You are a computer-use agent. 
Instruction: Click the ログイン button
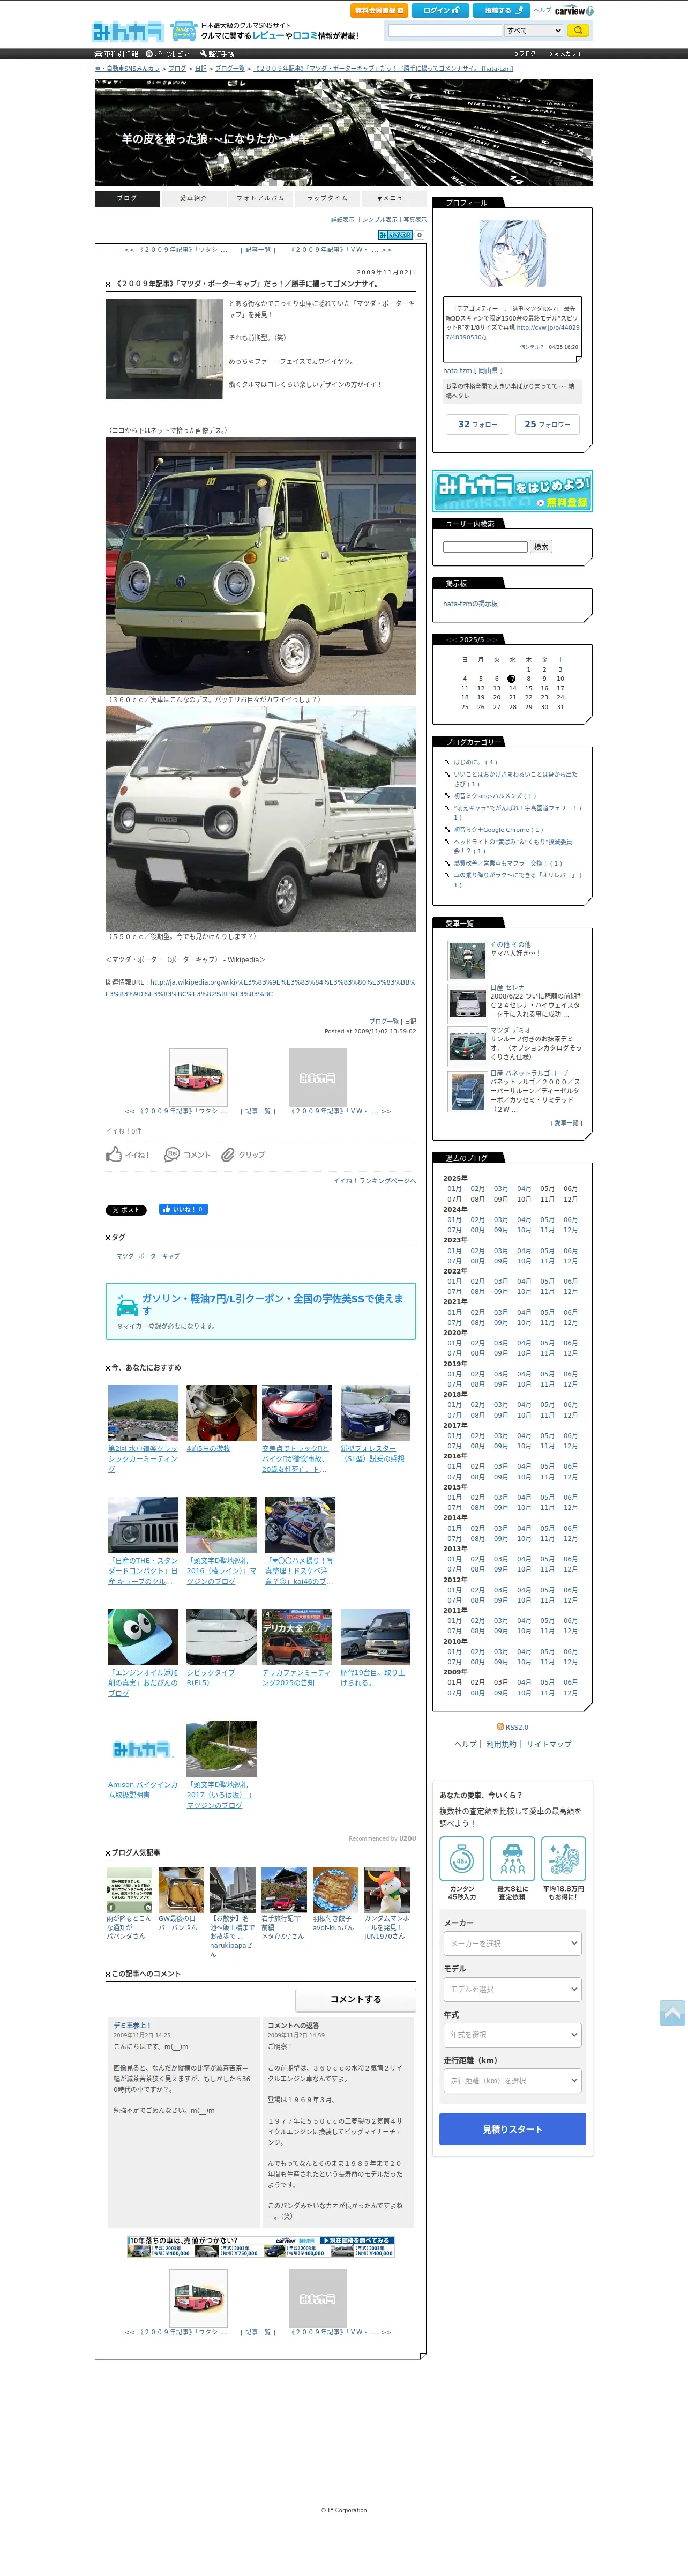tap(440, 10)
